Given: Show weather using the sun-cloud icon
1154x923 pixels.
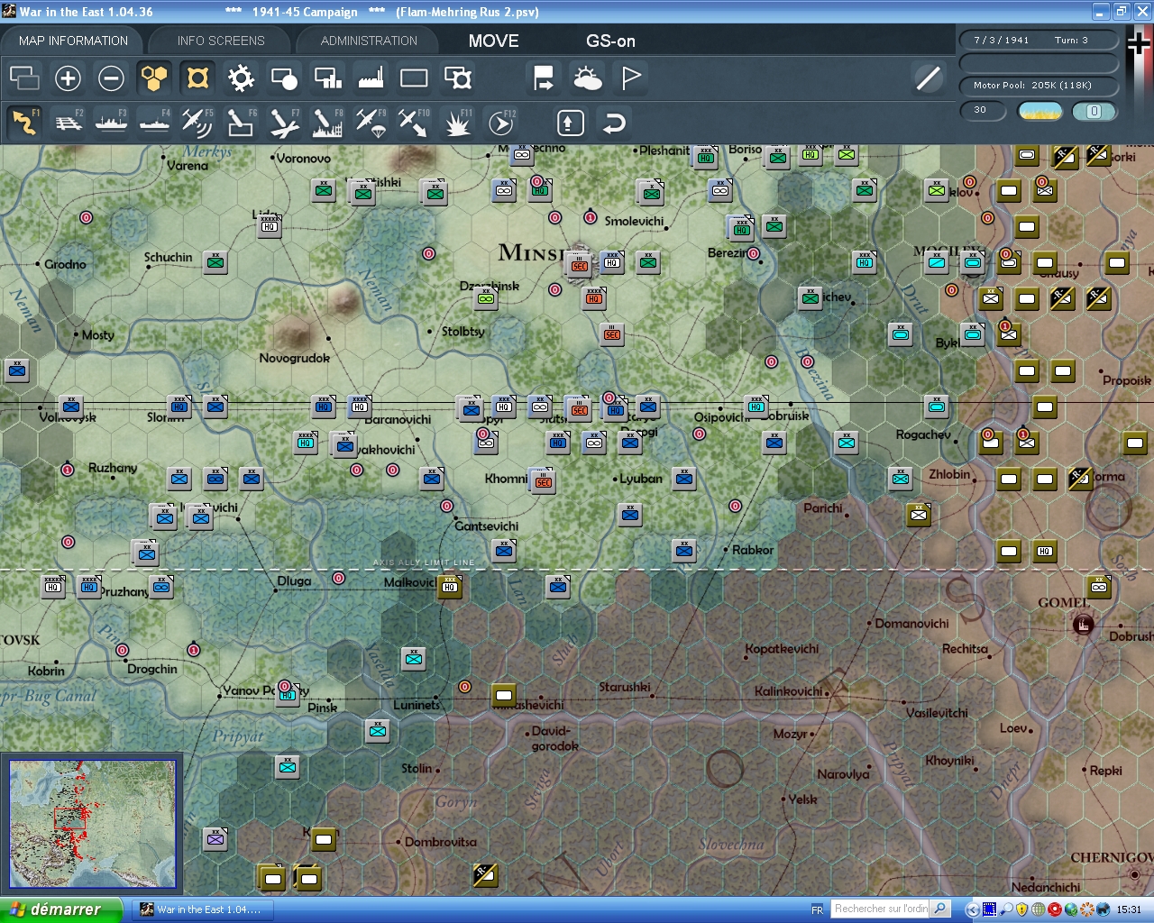Looking at the screenshot, I should coord(588,78).
